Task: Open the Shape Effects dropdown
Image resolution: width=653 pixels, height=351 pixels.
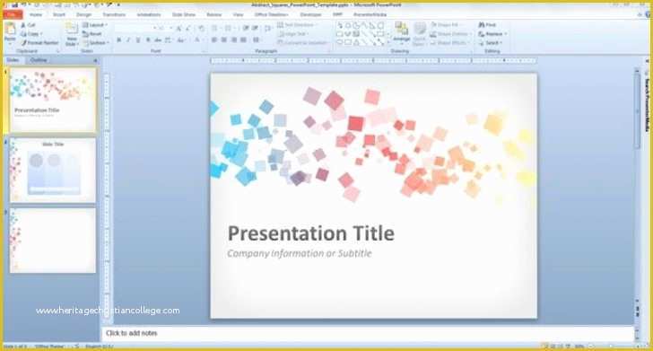Action: coord(449,42)
